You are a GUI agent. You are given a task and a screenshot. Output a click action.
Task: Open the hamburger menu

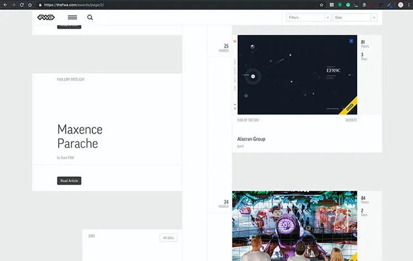(x=72, y=18)
